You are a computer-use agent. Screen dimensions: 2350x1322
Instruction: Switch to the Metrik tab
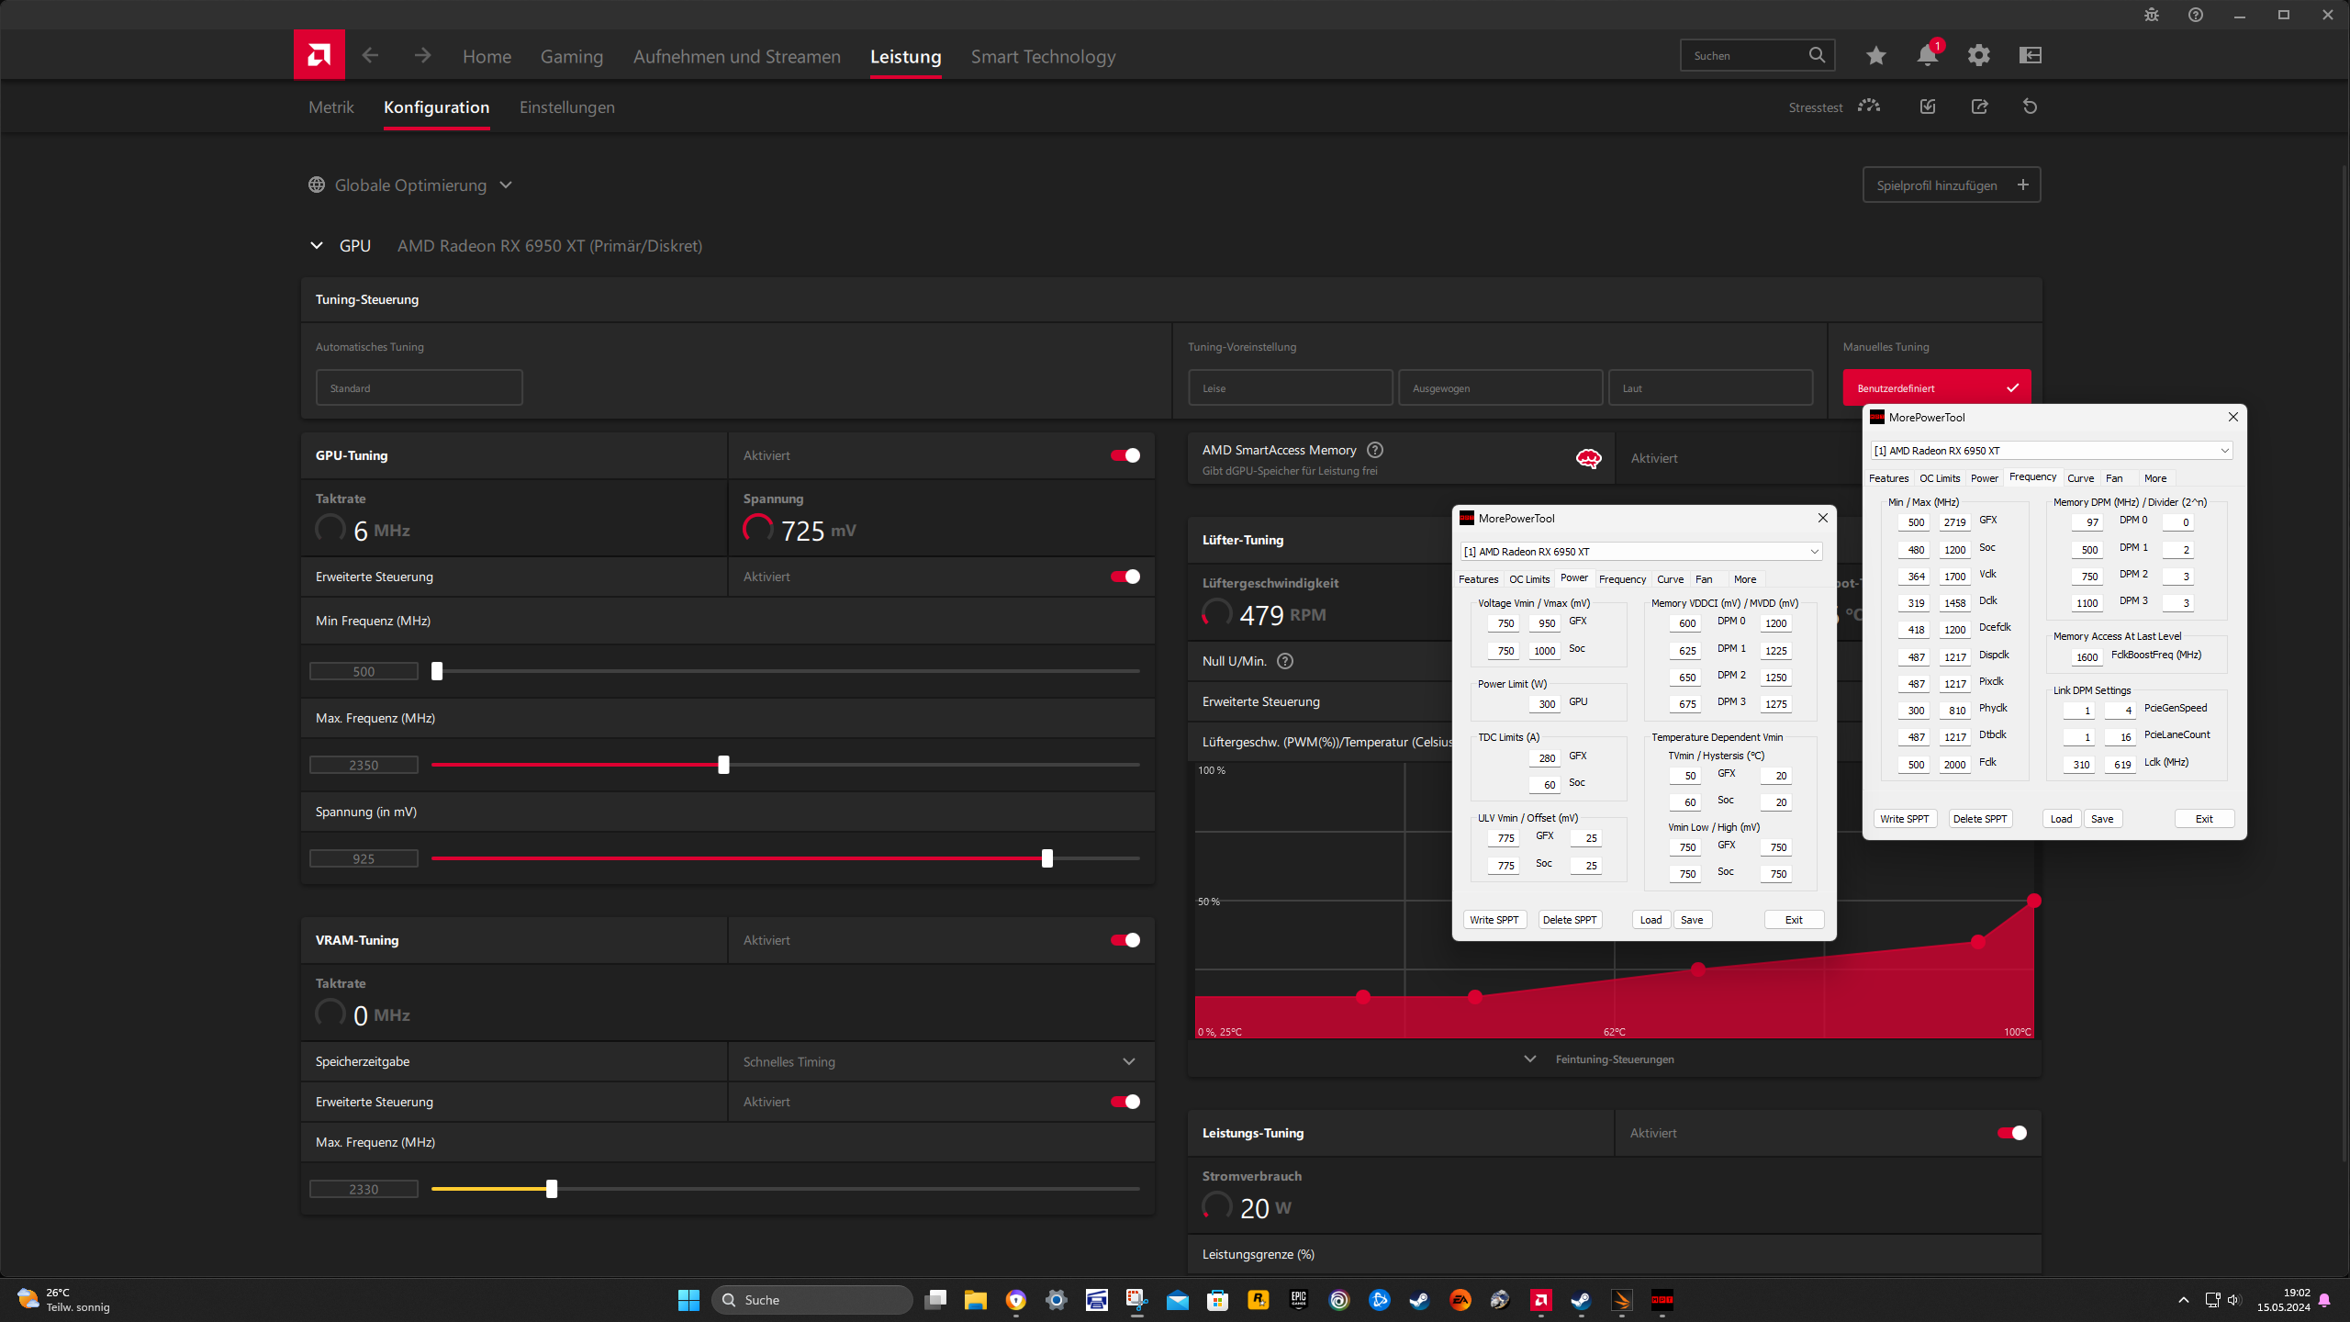tap(330, 107)
